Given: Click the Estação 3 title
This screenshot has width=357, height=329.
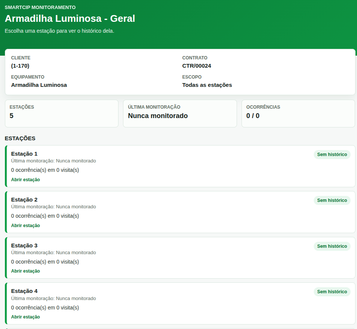Looking at the screenshot, I should (x=24, y=246).
